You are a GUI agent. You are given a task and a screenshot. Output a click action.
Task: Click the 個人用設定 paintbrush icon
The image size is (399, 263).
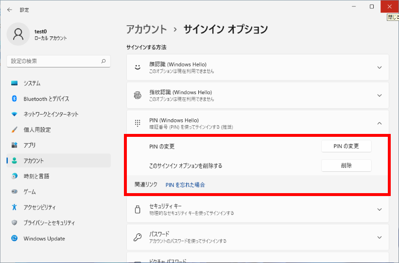(x=15, y=130)
